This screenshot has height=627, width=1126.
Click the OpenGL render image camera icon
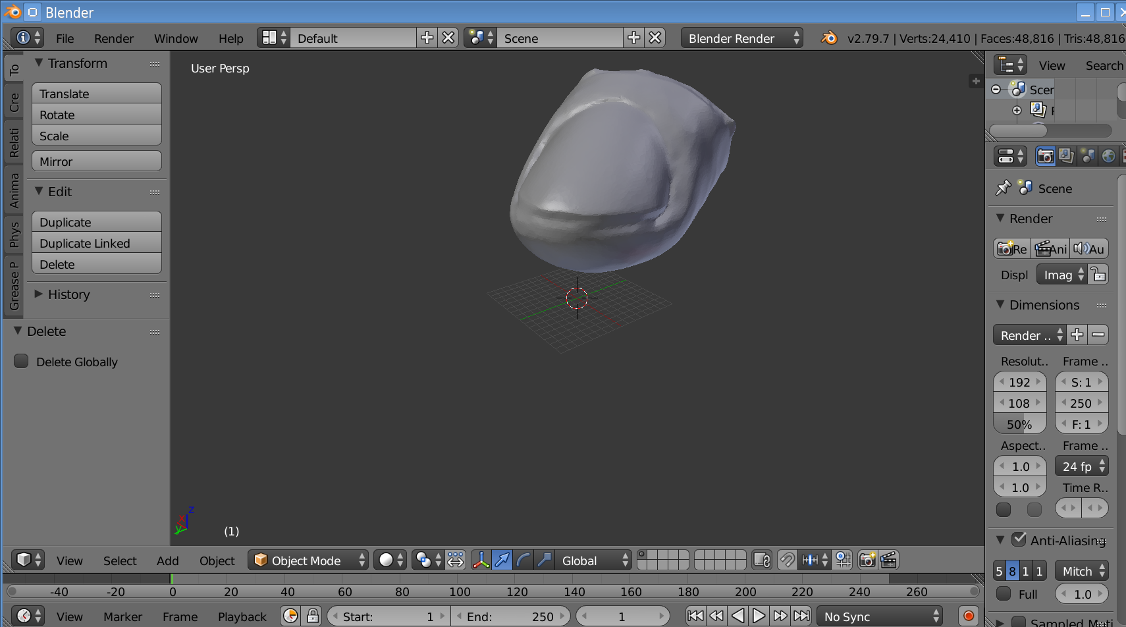tap(867, 560)
